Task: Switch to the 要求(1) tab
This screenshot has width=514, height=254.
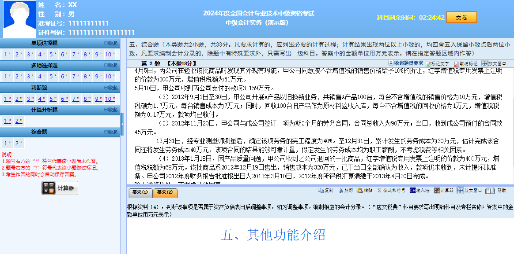Action: coord(140,192)
